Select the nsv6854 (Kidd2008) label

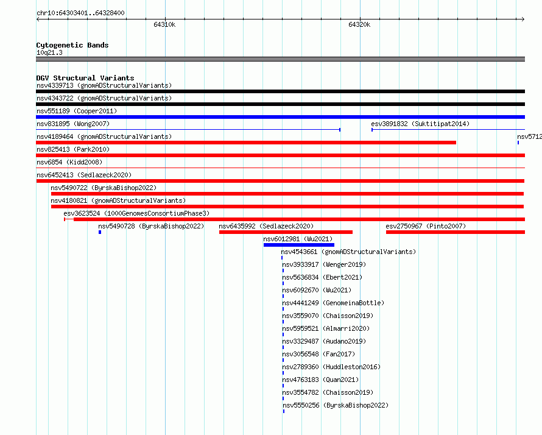pos(69,162)
